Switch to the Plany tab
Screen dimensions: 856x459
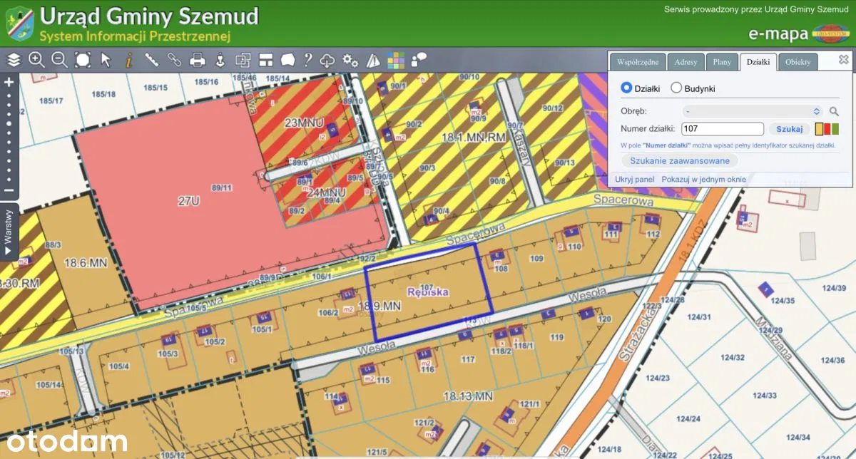coord(722,62)
